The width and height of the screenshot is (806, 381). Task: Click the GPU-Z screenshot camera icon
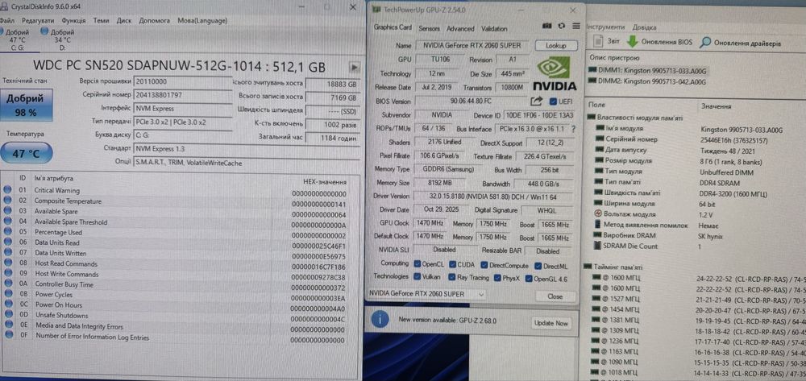[547, 26]
